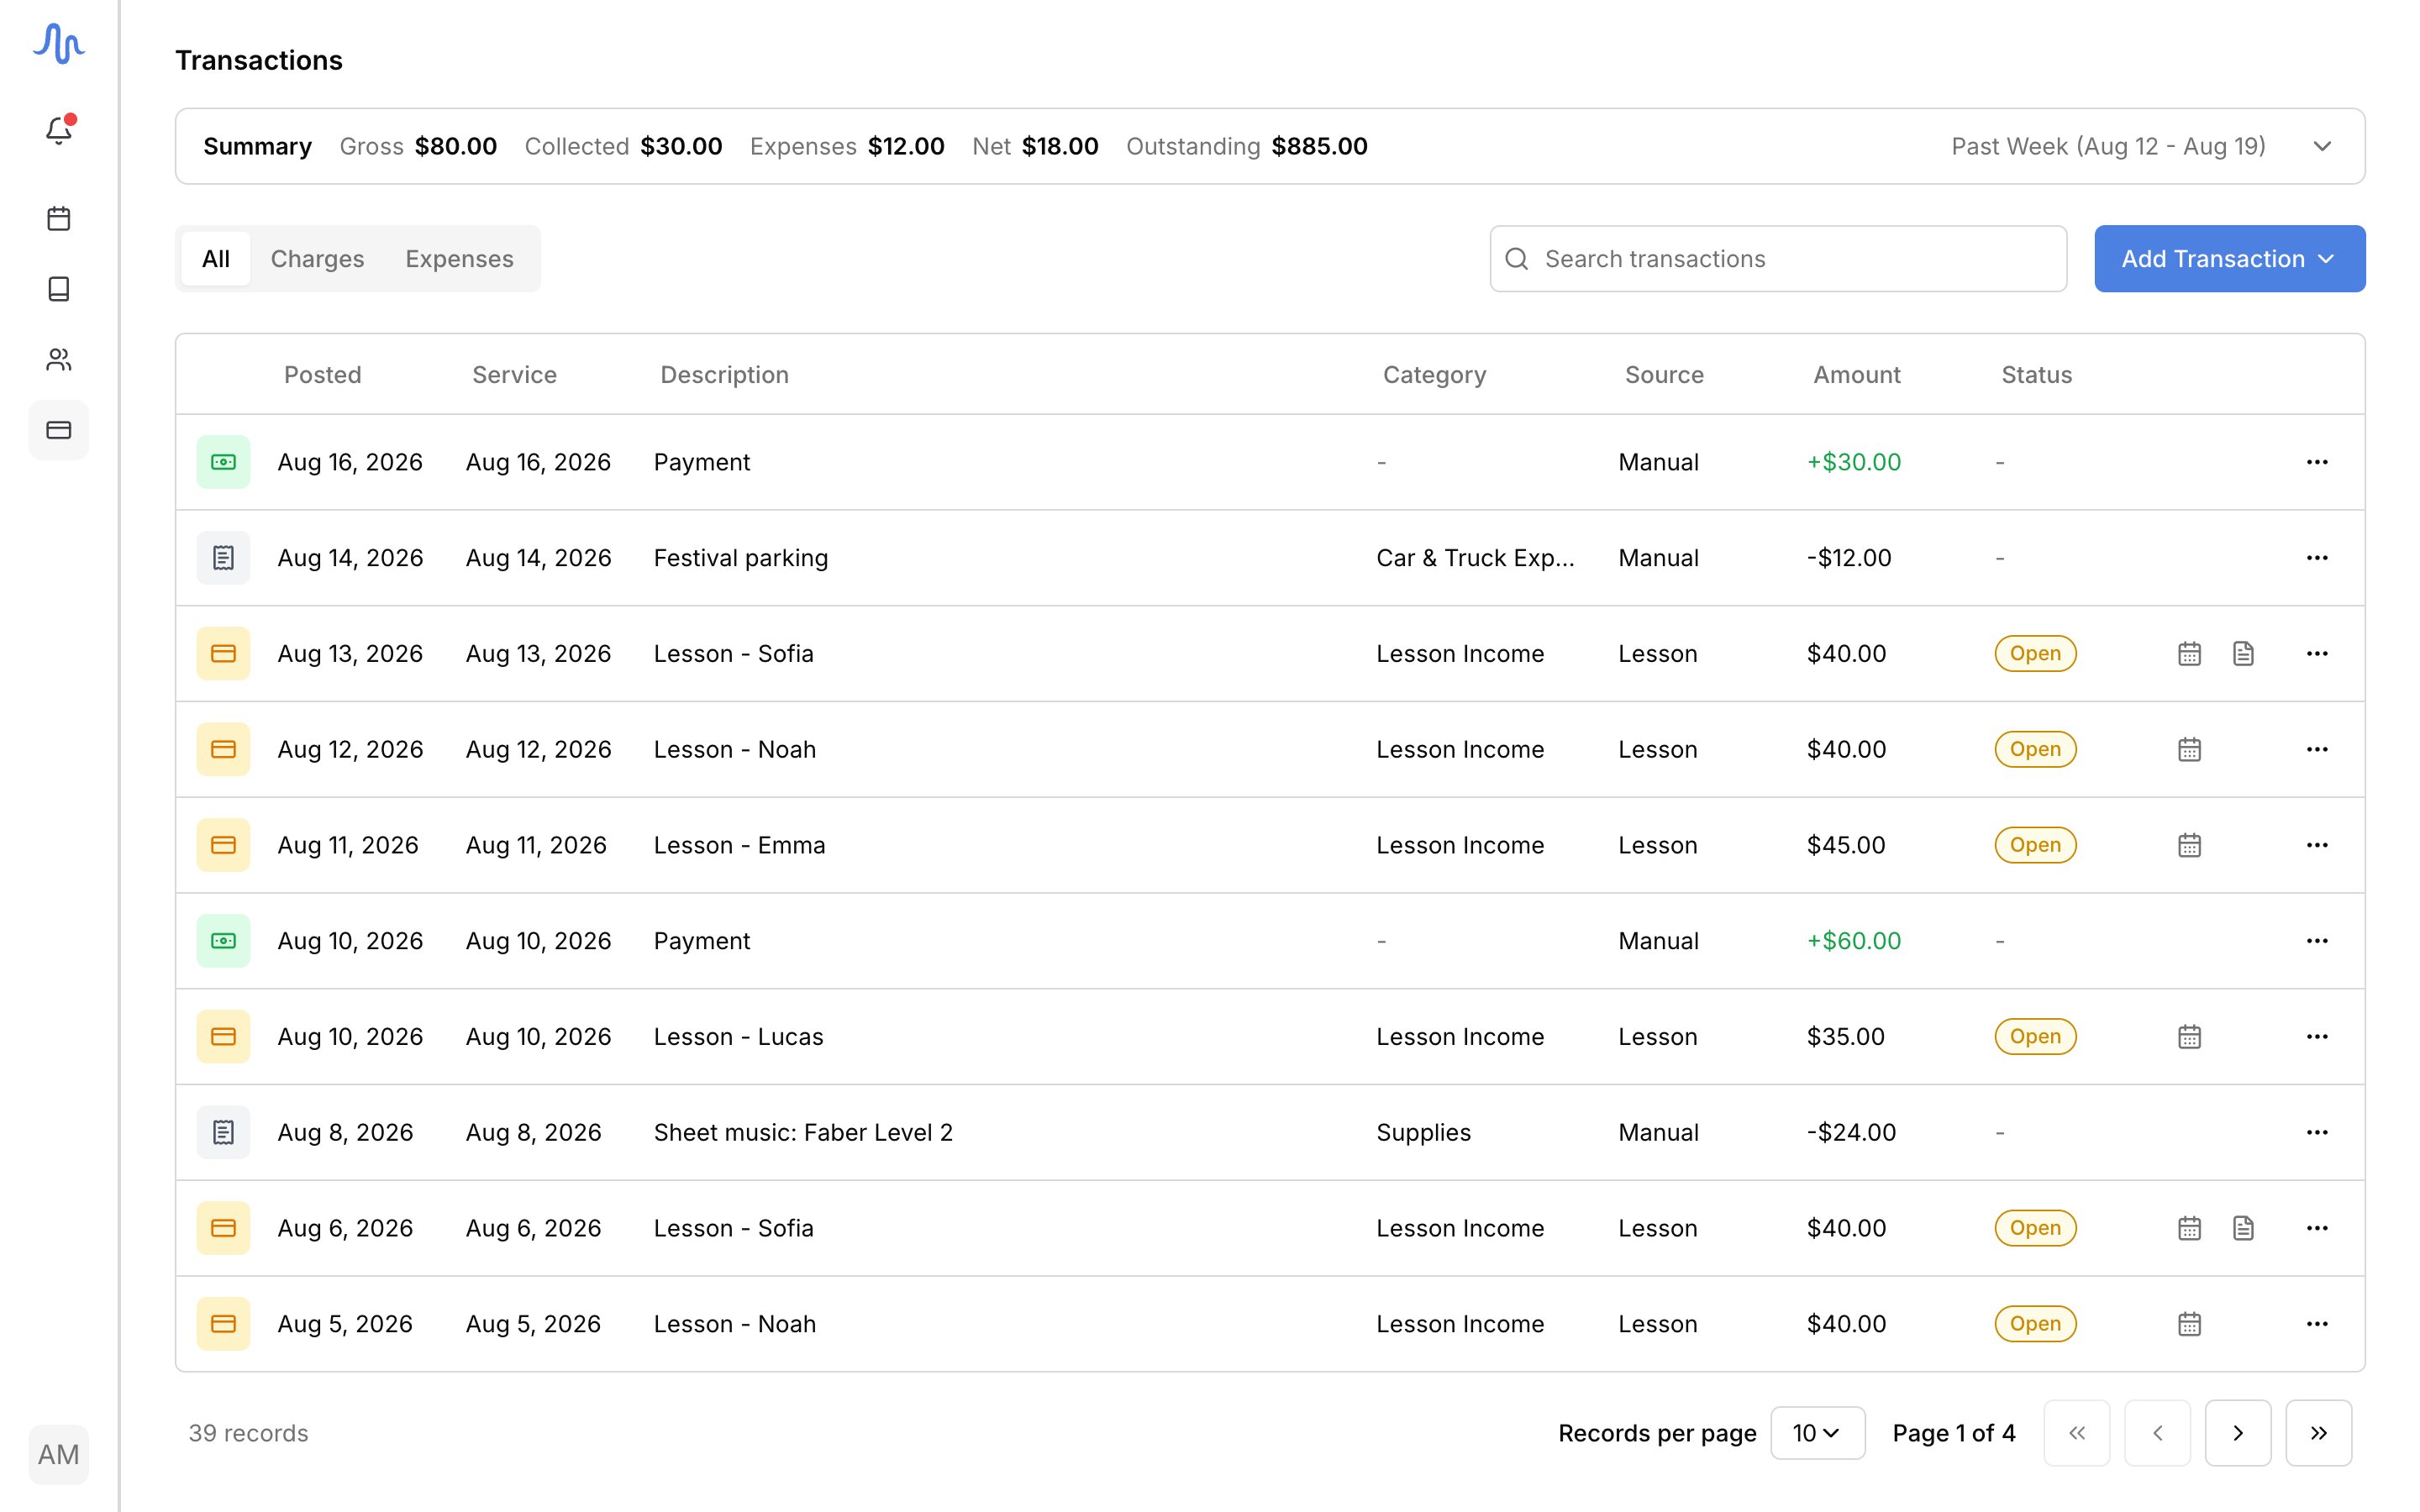Click the Supplies category cell
The height and width of the screenshot is (1512, 2420).
click(x=1423, y=1132)
